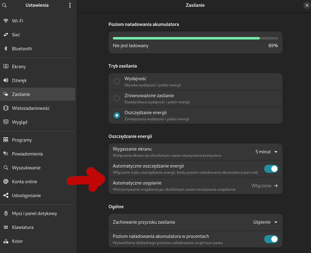
Task: Click the battery charge level bar
Action: tap(195, 38)
